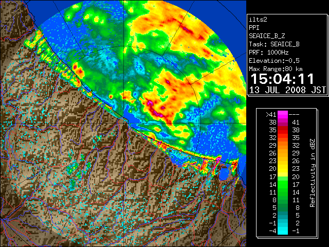329x247 pixels.
Task: Pick the red color band beside '35'
Action: coord(283,130)
